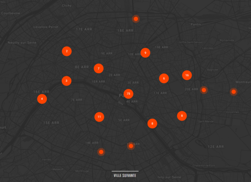
Task: Click the Ivry-sur-Seine map label
Action: click(x=169, y=177)
